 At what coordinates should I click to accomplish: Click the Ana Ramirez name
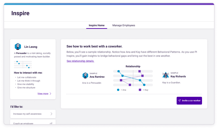97,77
